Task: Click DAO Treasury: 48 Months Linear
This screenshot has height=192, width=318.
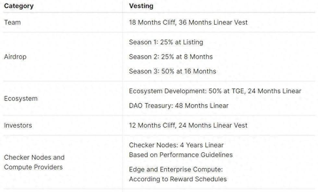Action: [179, 106]
